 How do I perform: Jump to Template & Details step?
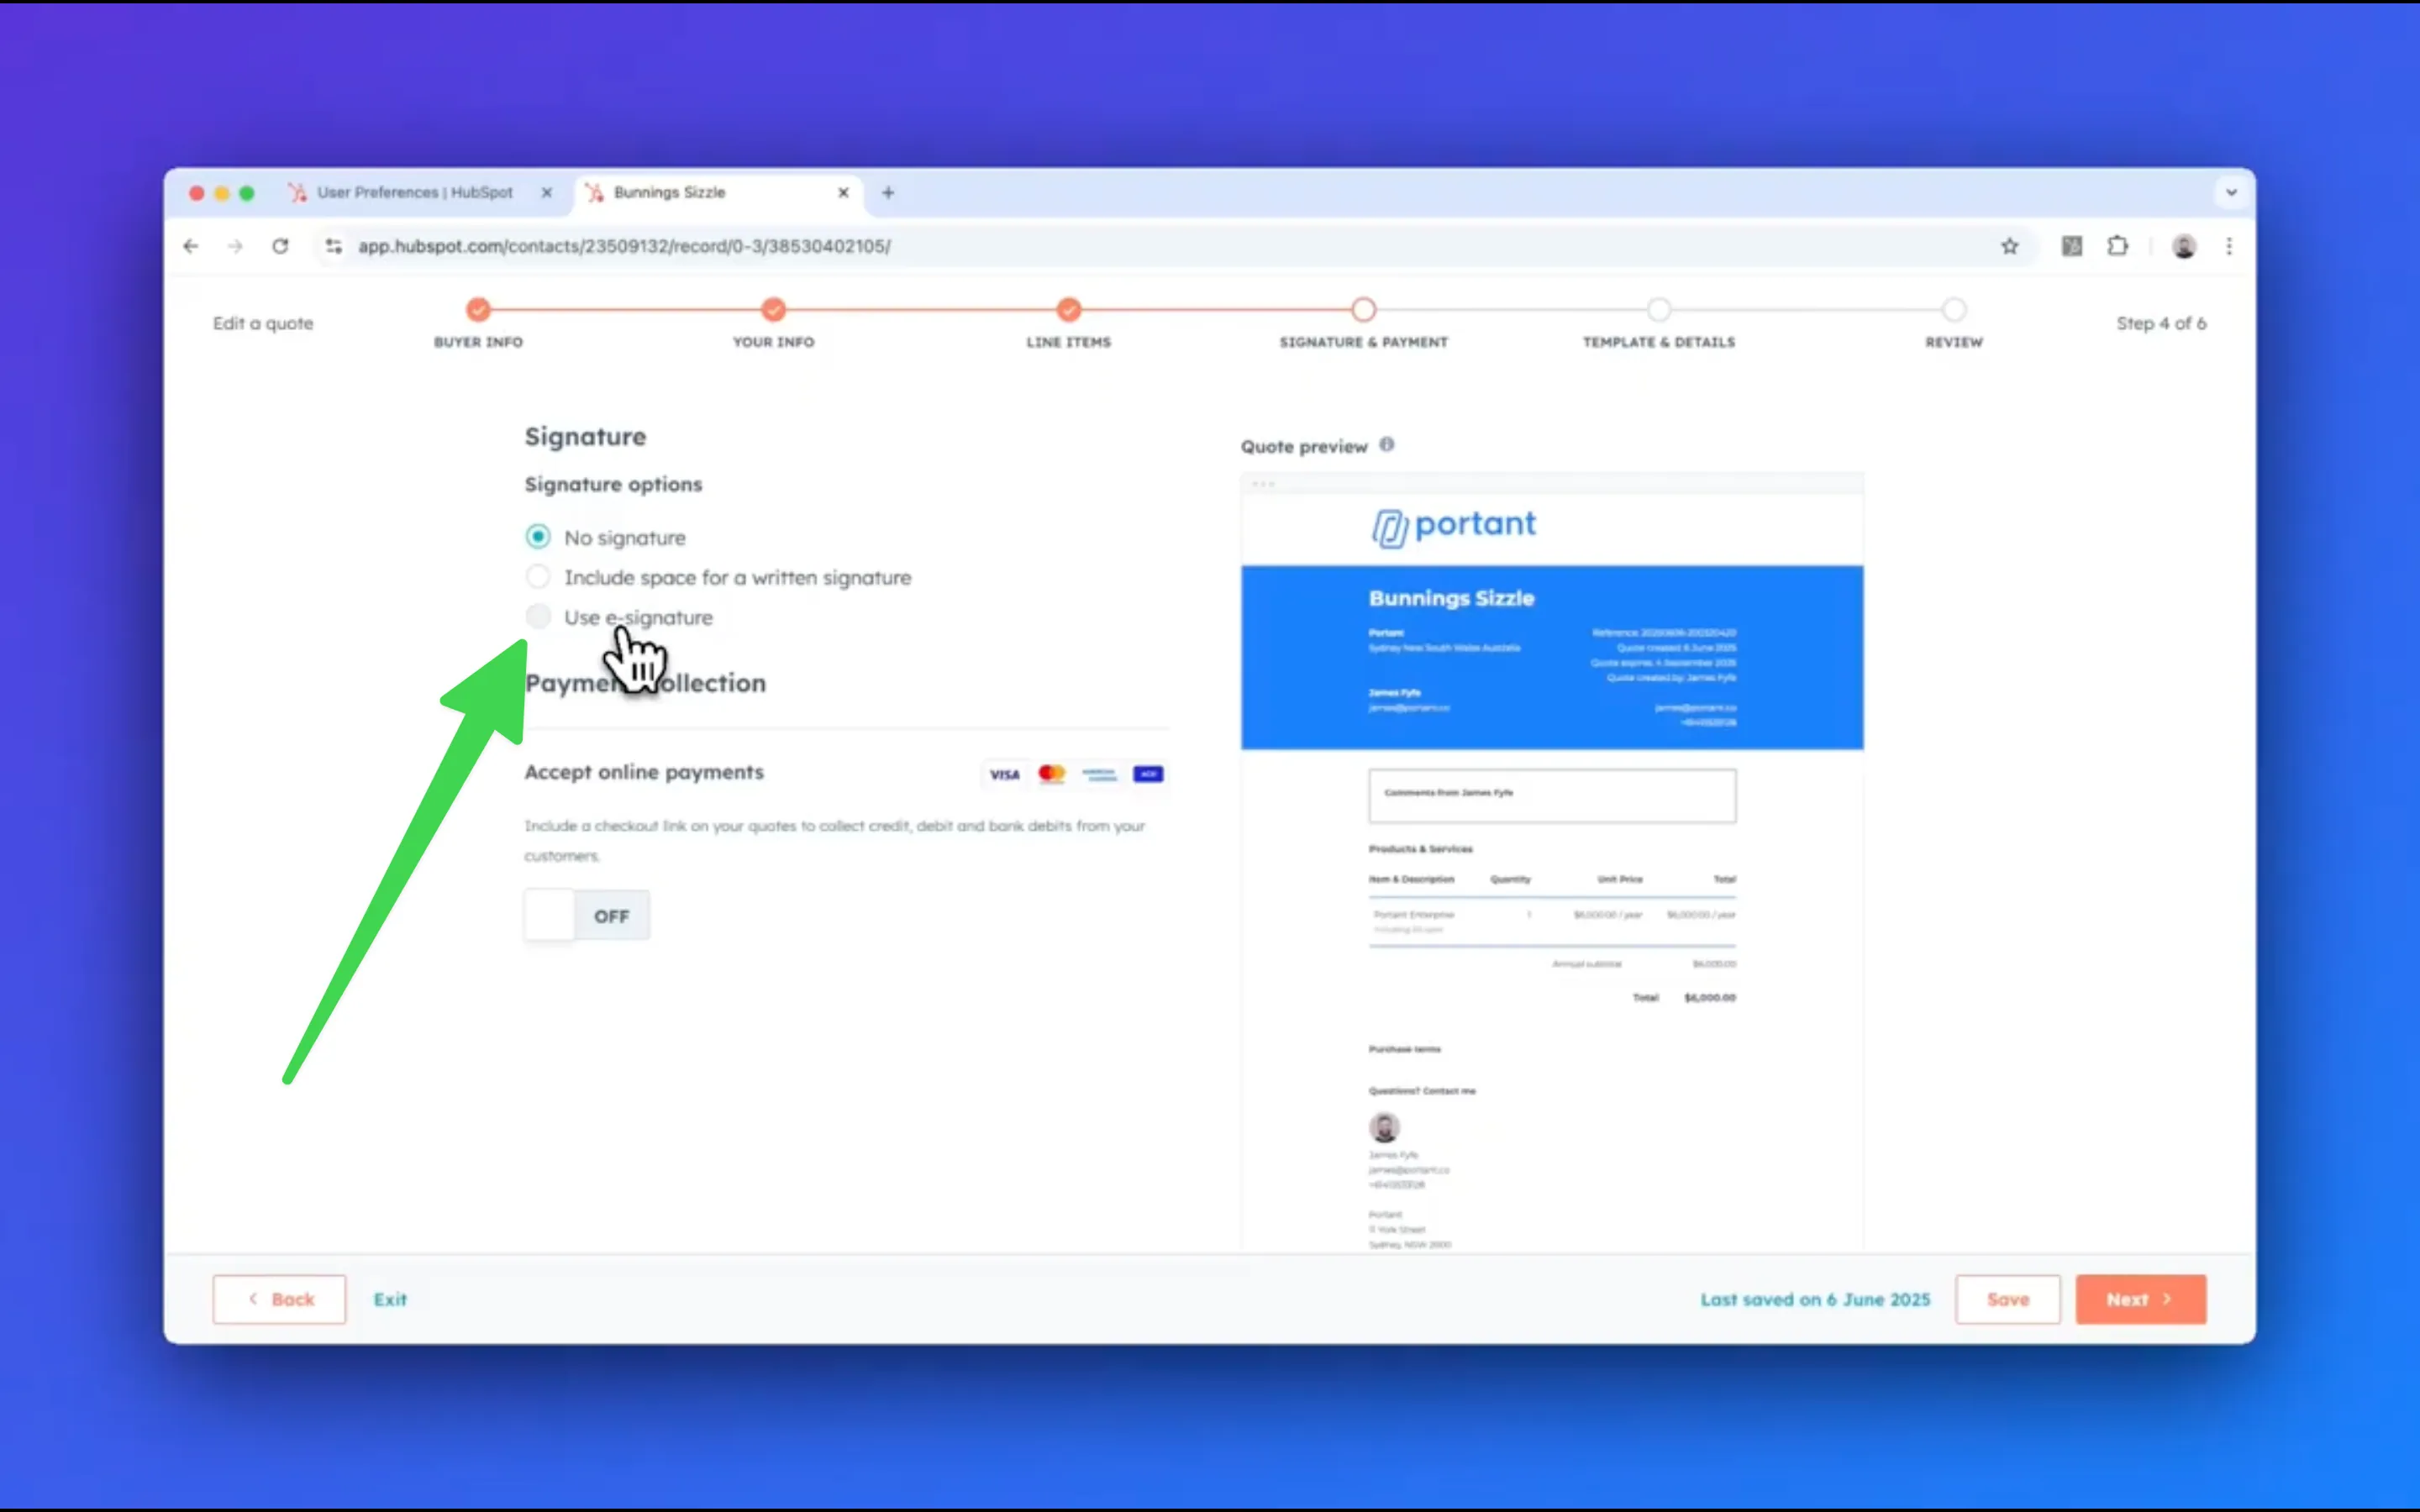[x=1659, y=310]
